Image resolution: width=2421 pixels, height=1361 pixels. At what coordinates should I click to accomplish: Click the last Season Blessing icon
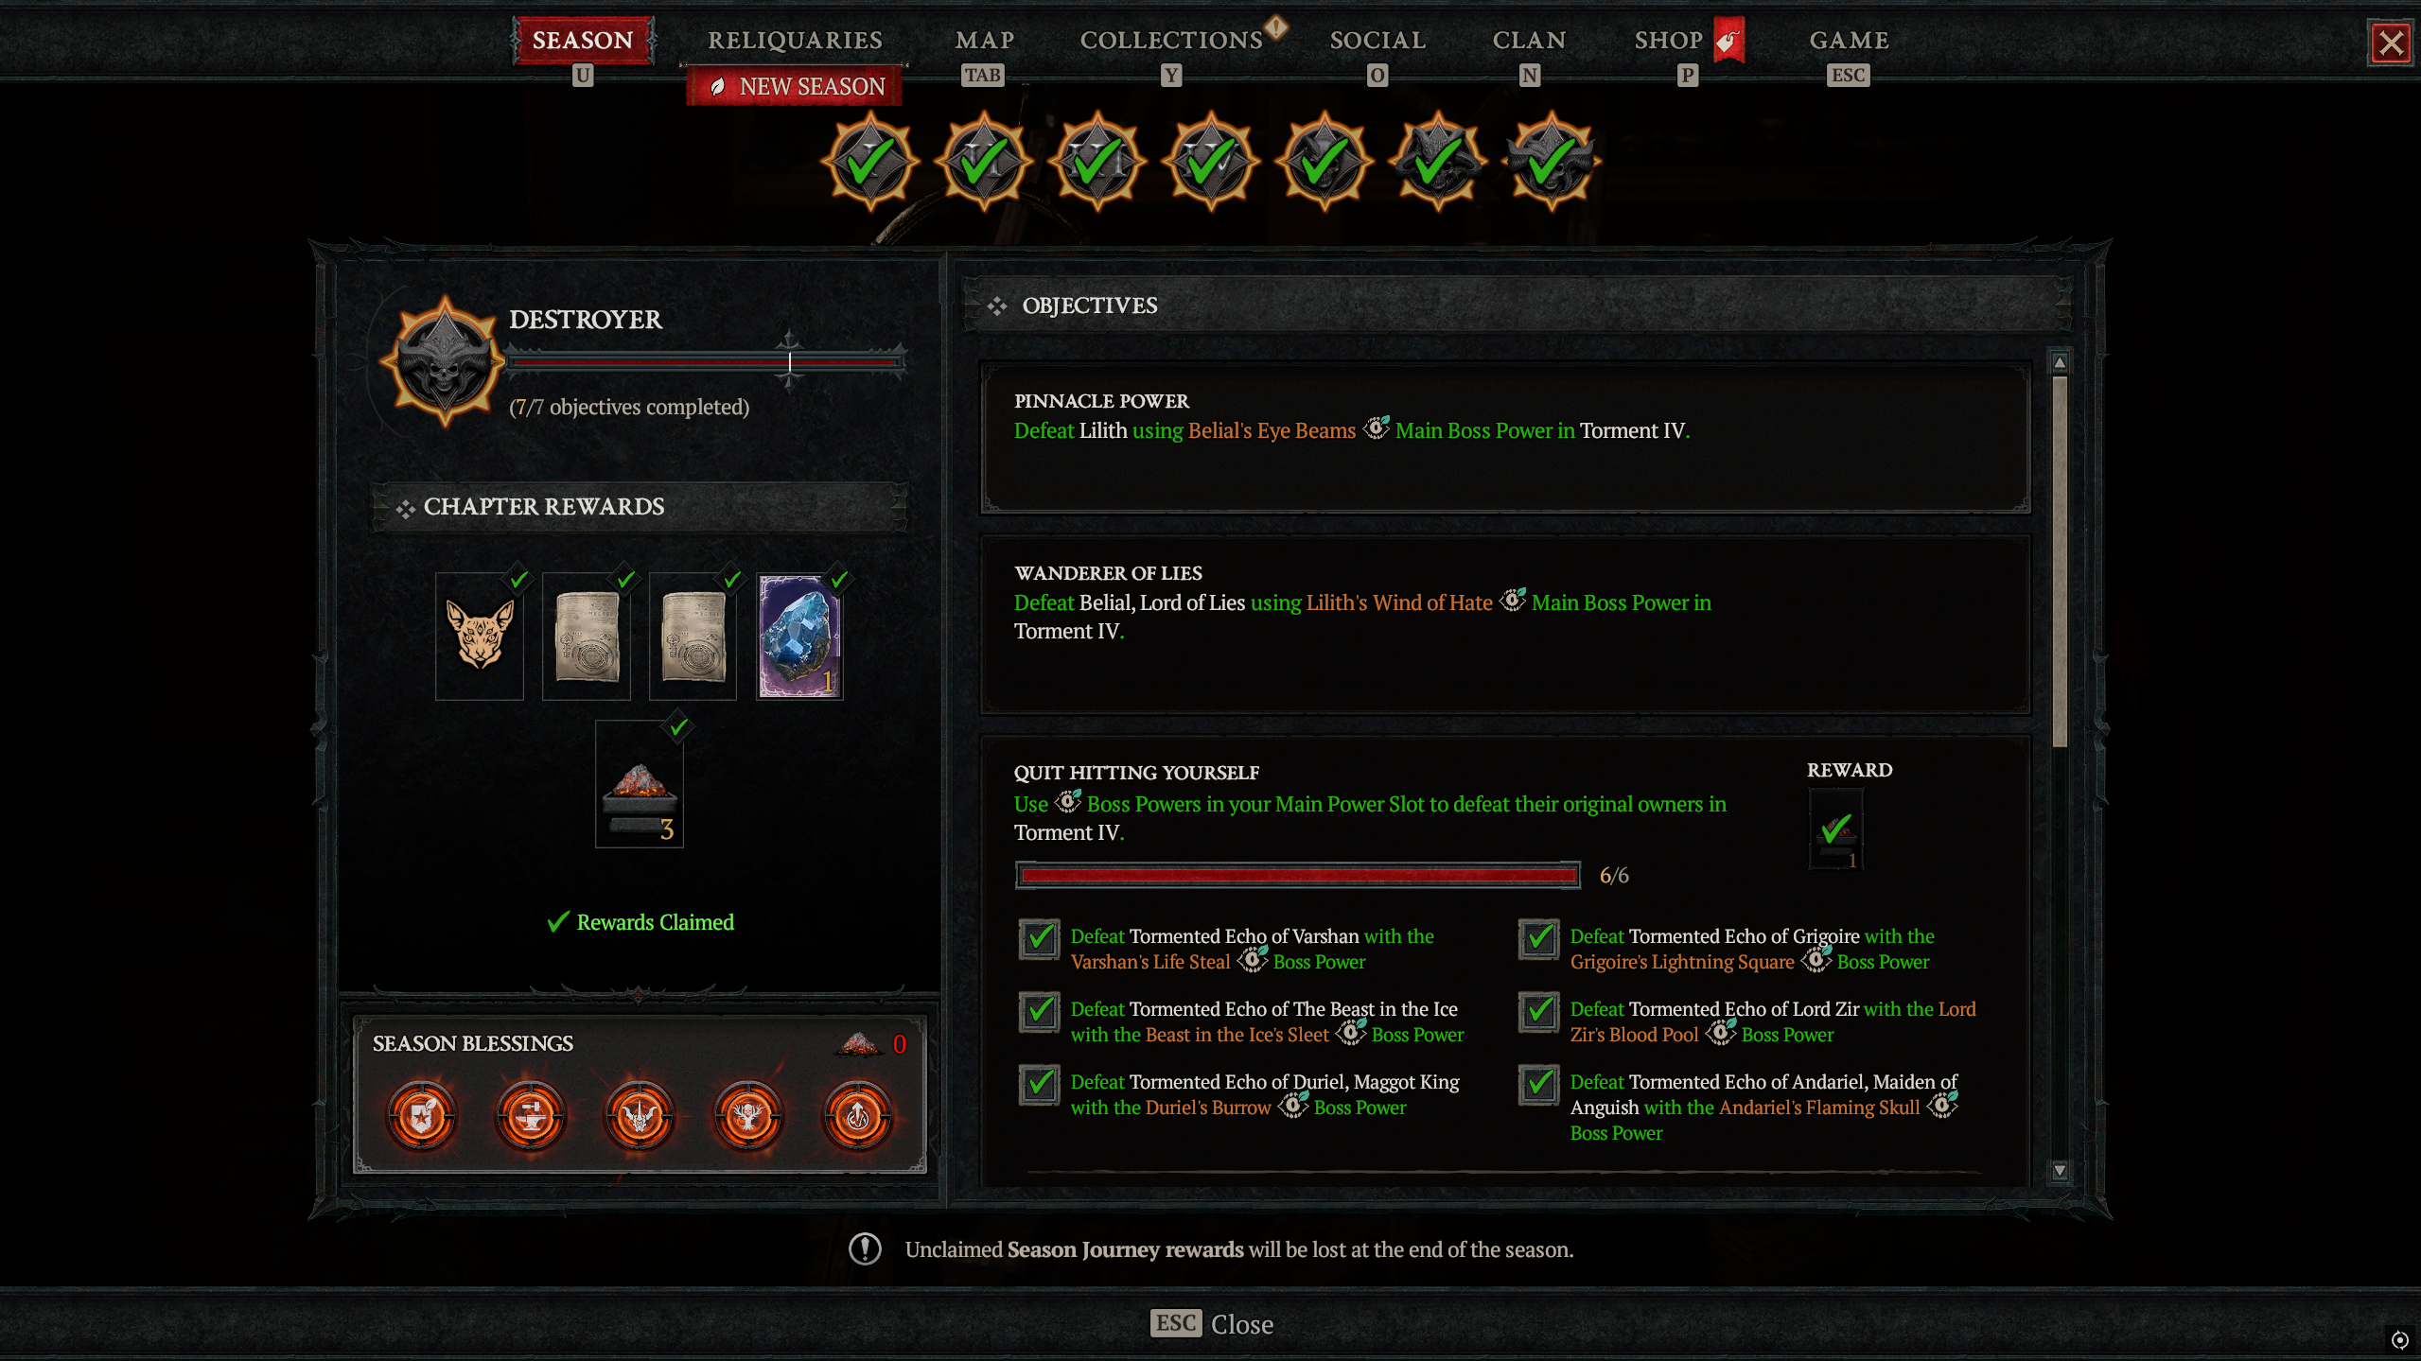pos(857,1117)
